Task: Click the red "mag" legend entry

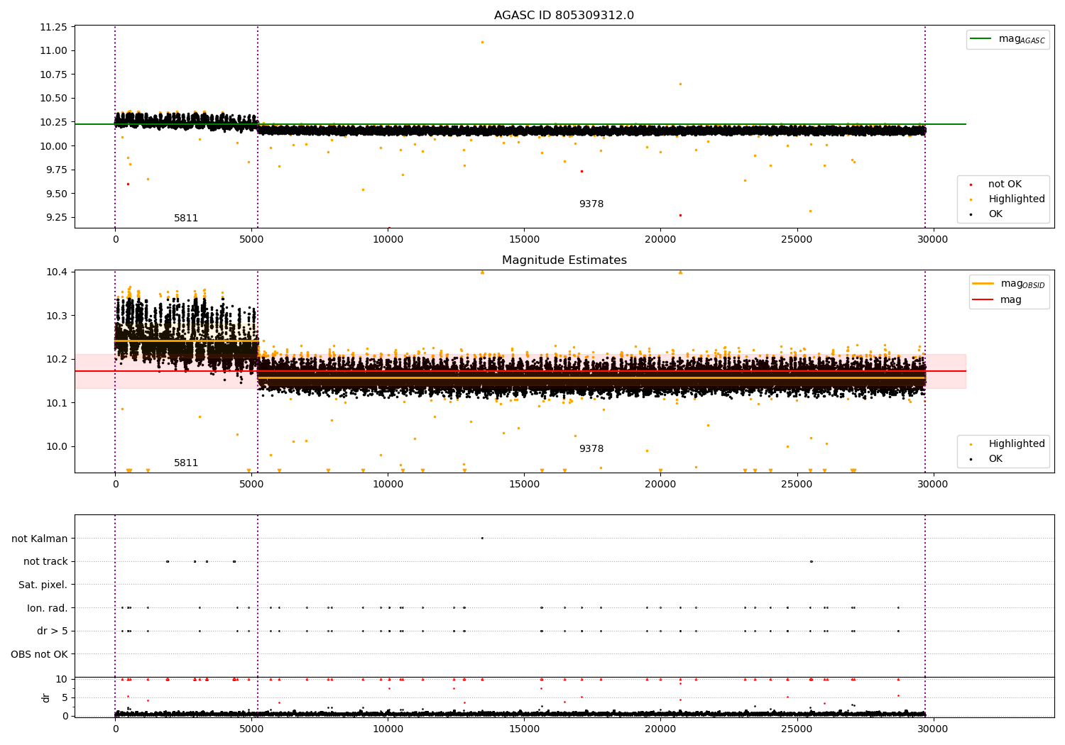Action: click(997, 299)
